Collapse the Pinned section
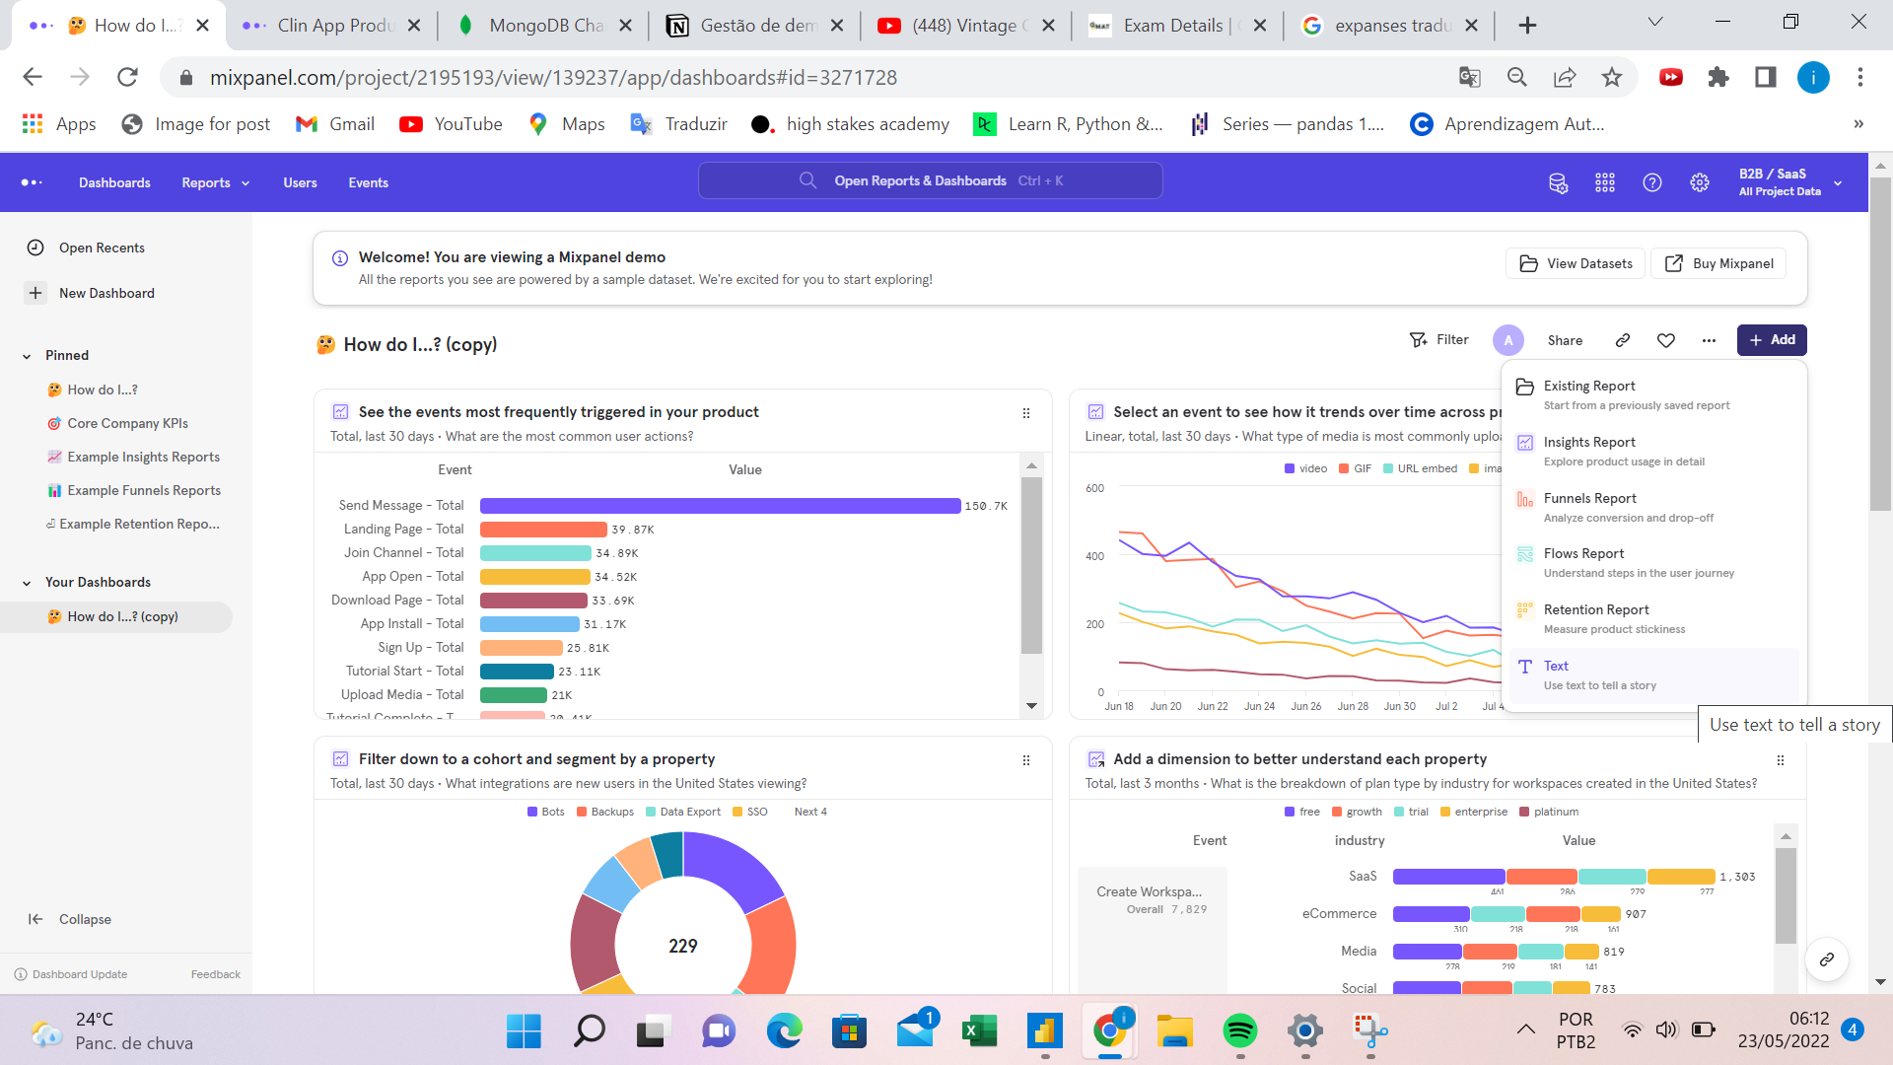 tap(27, 356)
